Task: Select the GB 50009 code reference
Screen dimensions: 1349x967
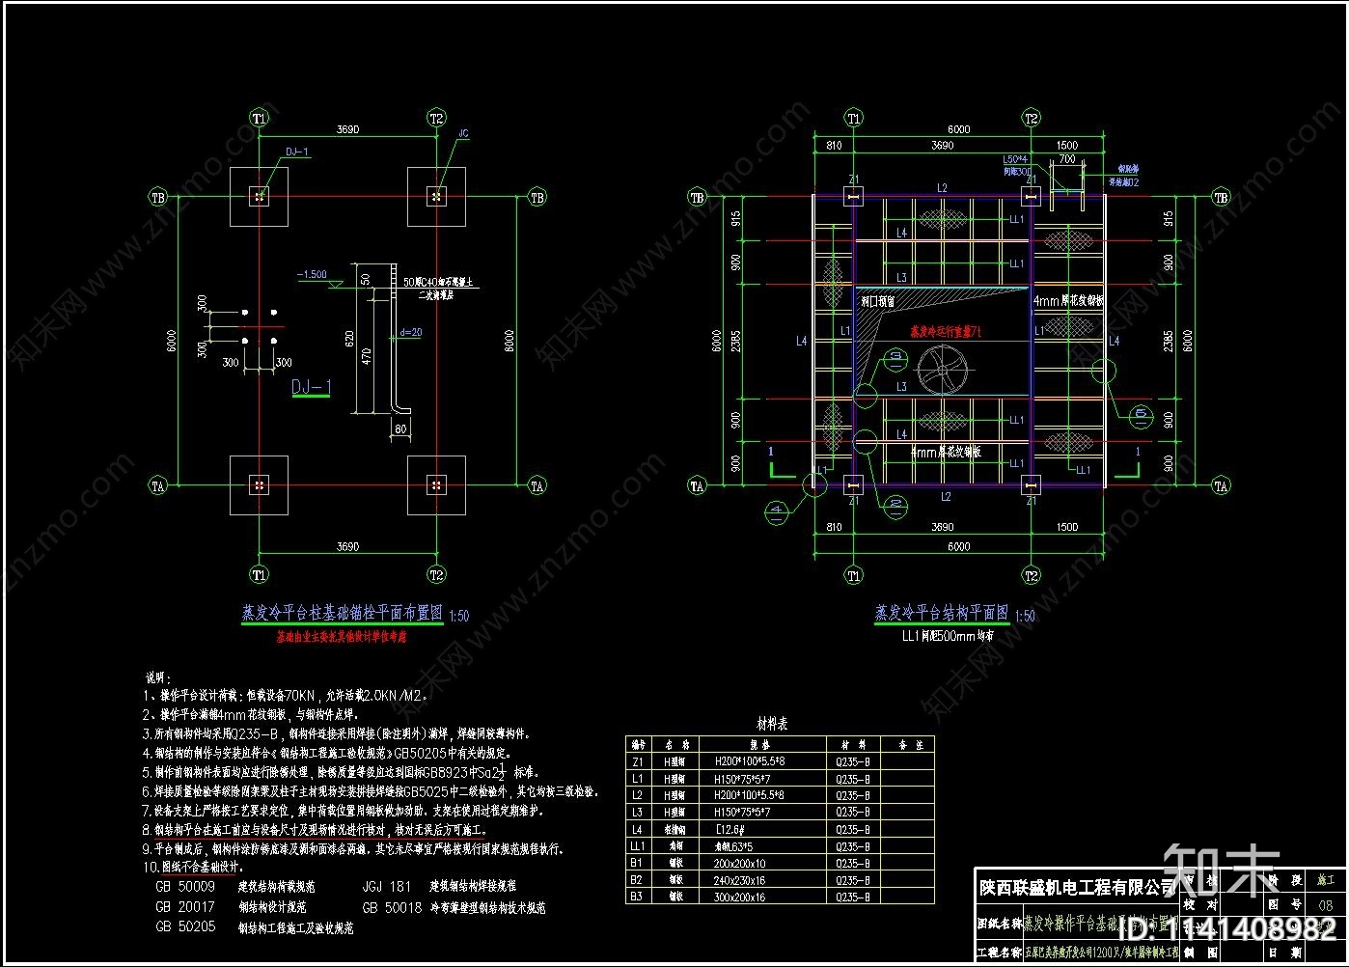Action: (x=185, y=885)
